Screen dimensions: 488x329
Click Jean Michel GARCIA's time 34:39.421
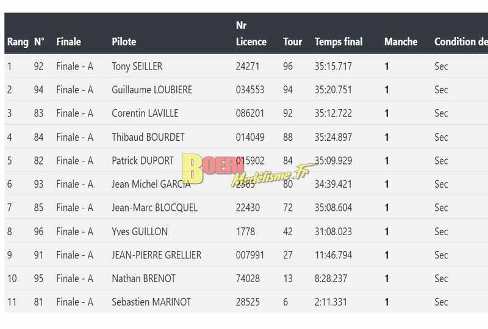333,184
